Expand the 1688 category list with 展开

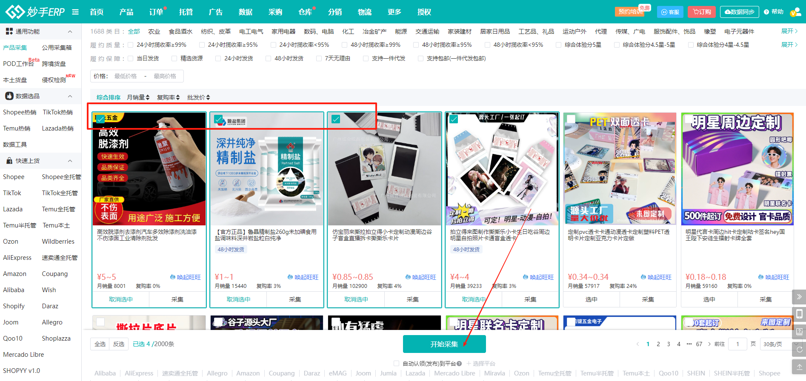(x=789, y=31)
